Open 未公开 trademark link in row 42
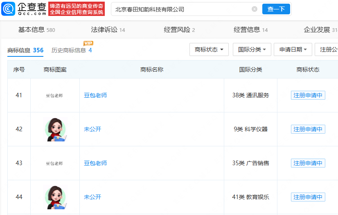Screen dimensions: 338x215 pos(92,129)
